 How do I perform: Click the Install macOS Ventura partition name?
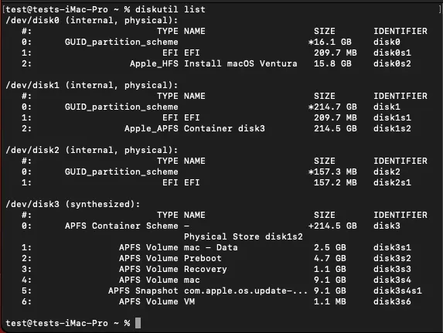click(x=240, y=63)
